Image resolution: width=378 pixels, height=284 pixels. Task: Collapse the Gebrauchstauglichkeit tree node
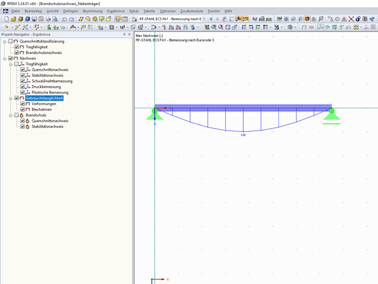pos(10,98)
